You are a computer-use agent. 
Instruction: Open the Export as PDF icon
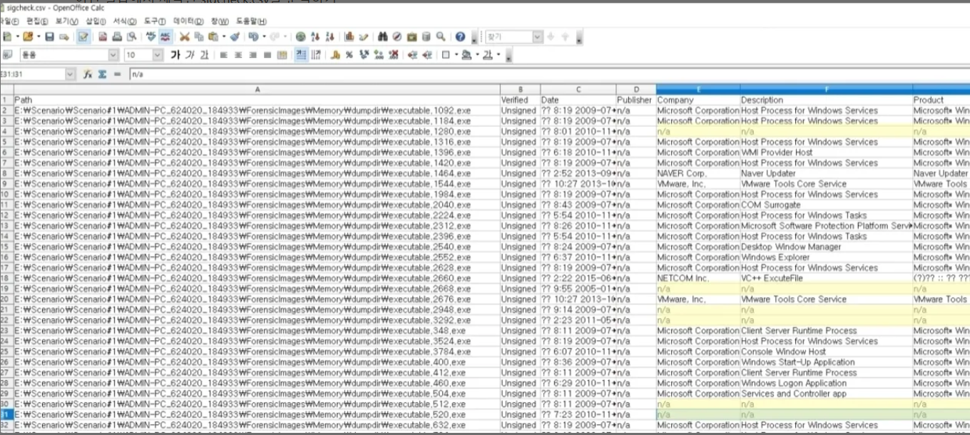[x=103, y=36]
